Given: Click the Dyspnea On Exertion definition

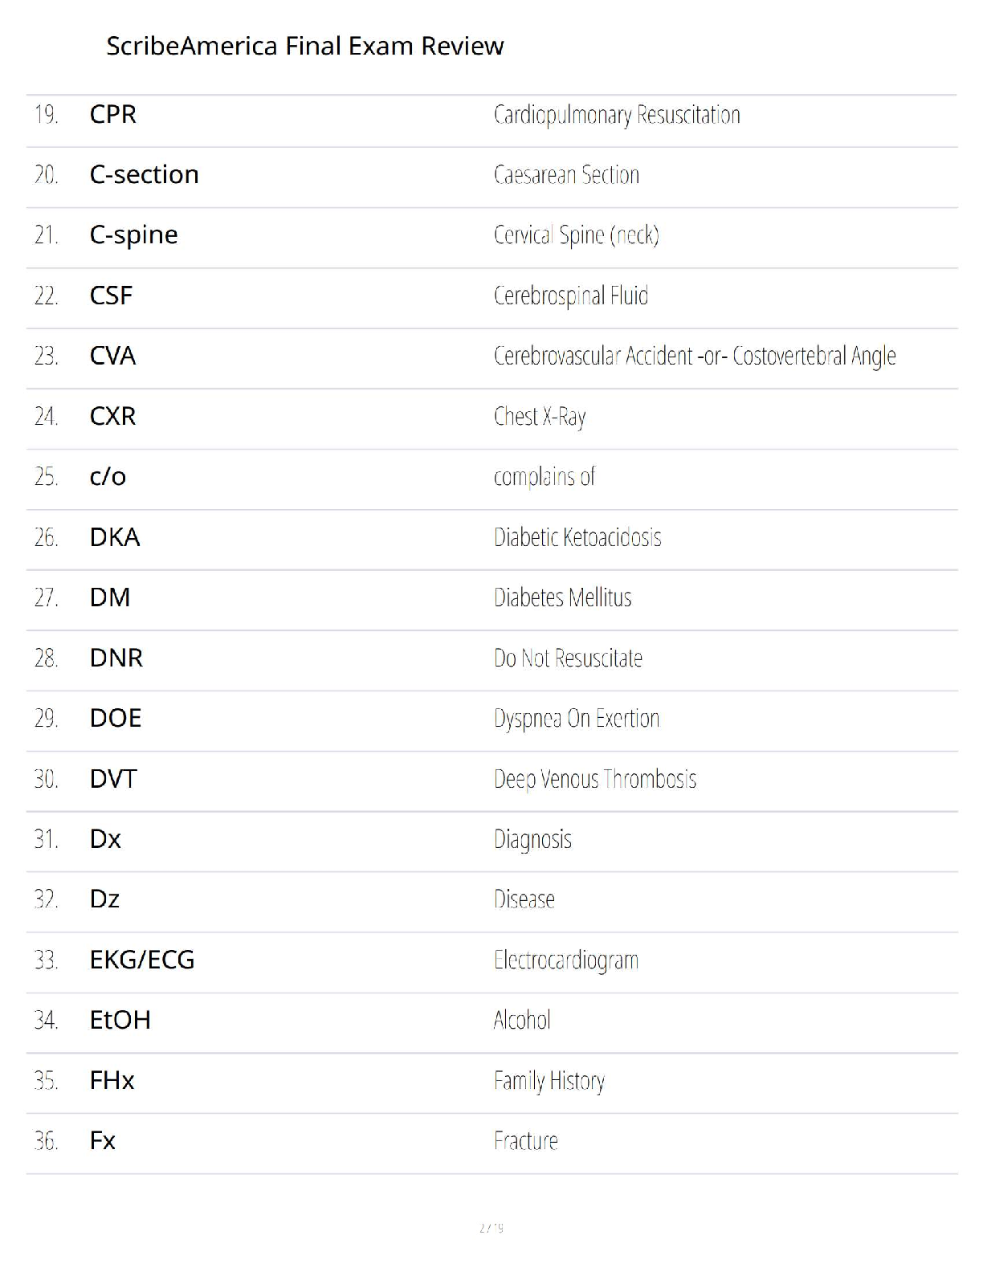Looking at the screenshot, I should pyautogui.click(x=576, y=719).
